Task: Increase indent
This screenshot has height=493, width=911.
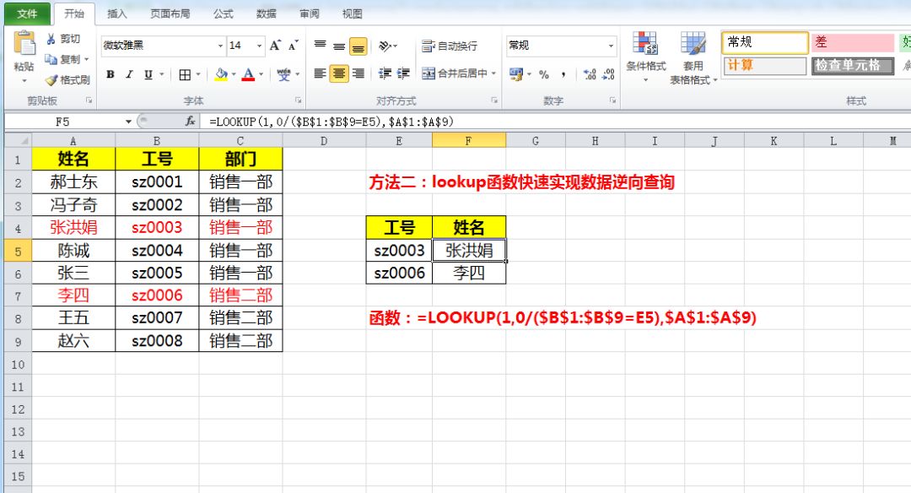Action: (403, 73)
